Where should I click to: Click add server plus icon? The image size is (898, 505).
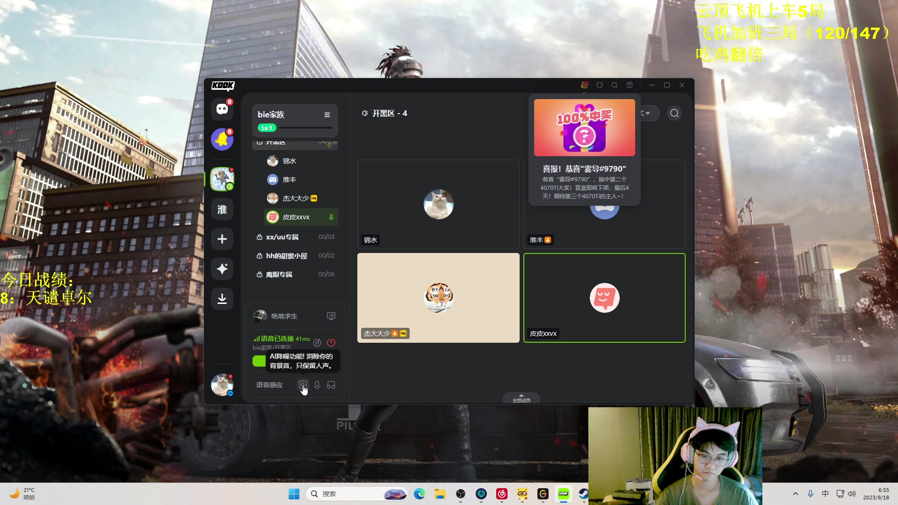pyautogui.click(x=222, y=239)
